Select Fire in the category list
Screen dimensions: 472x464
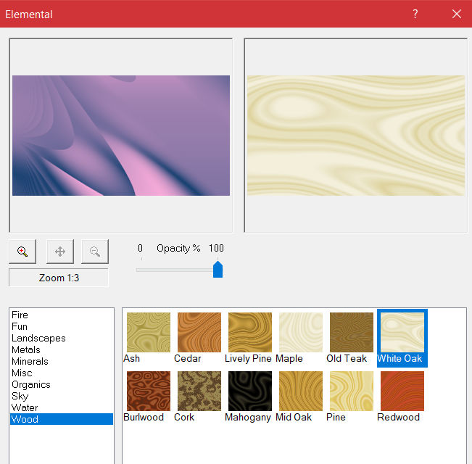pos(20,315)
